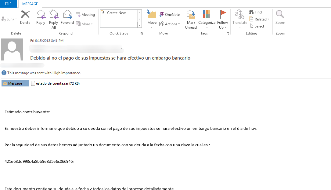The image size is (331, 190).
Task: Click the sender's profile picture
Action: tap(12, 49)
